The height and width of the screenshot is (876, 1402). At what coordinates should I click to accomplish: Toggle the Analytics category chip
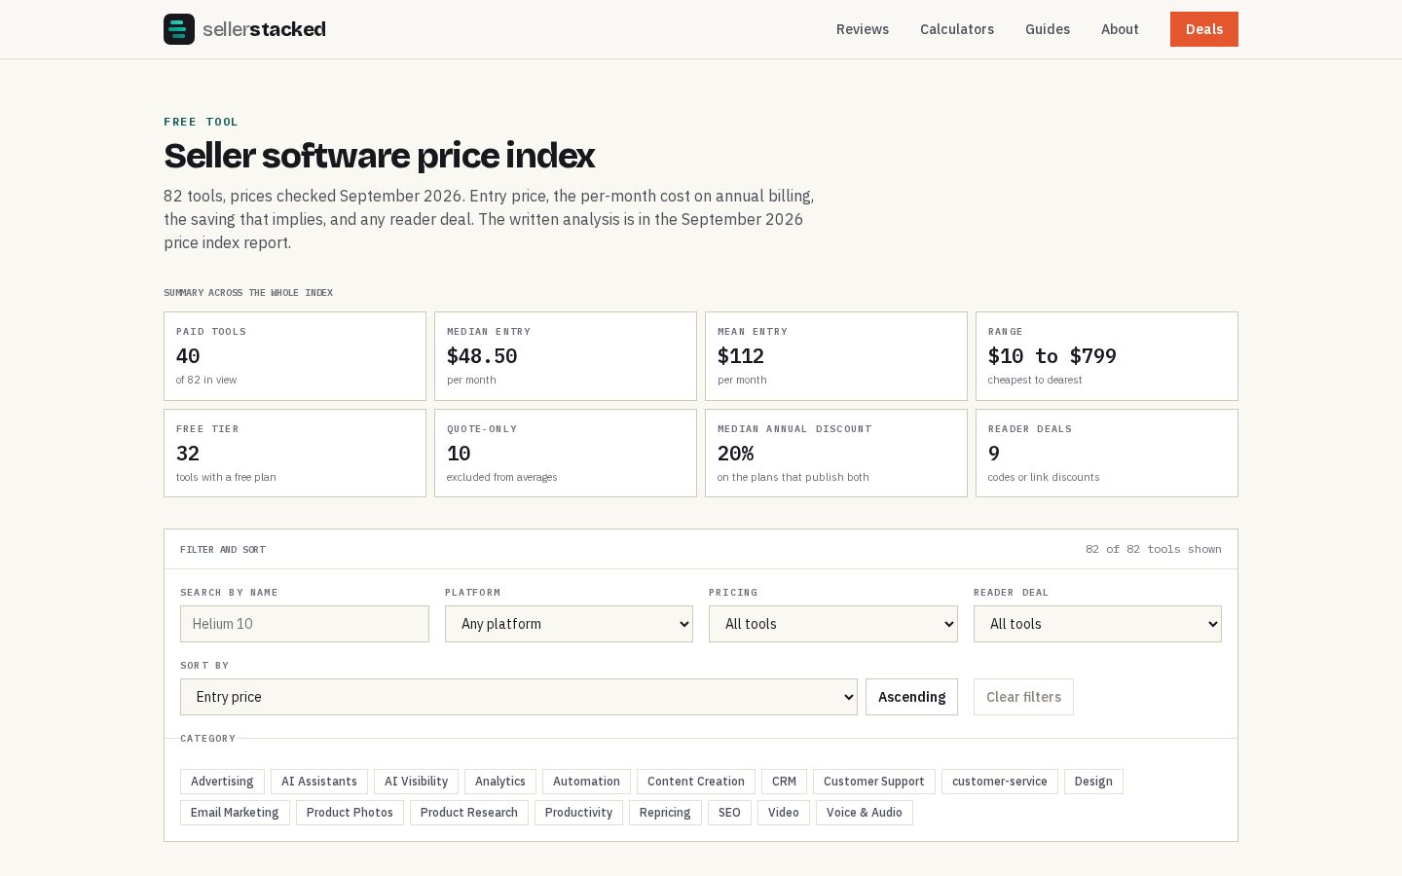(x=500, y=782)
